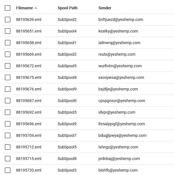Click sender bxjdlje@yeshemp.com
The image size is (174, 175).
[118, 89]
